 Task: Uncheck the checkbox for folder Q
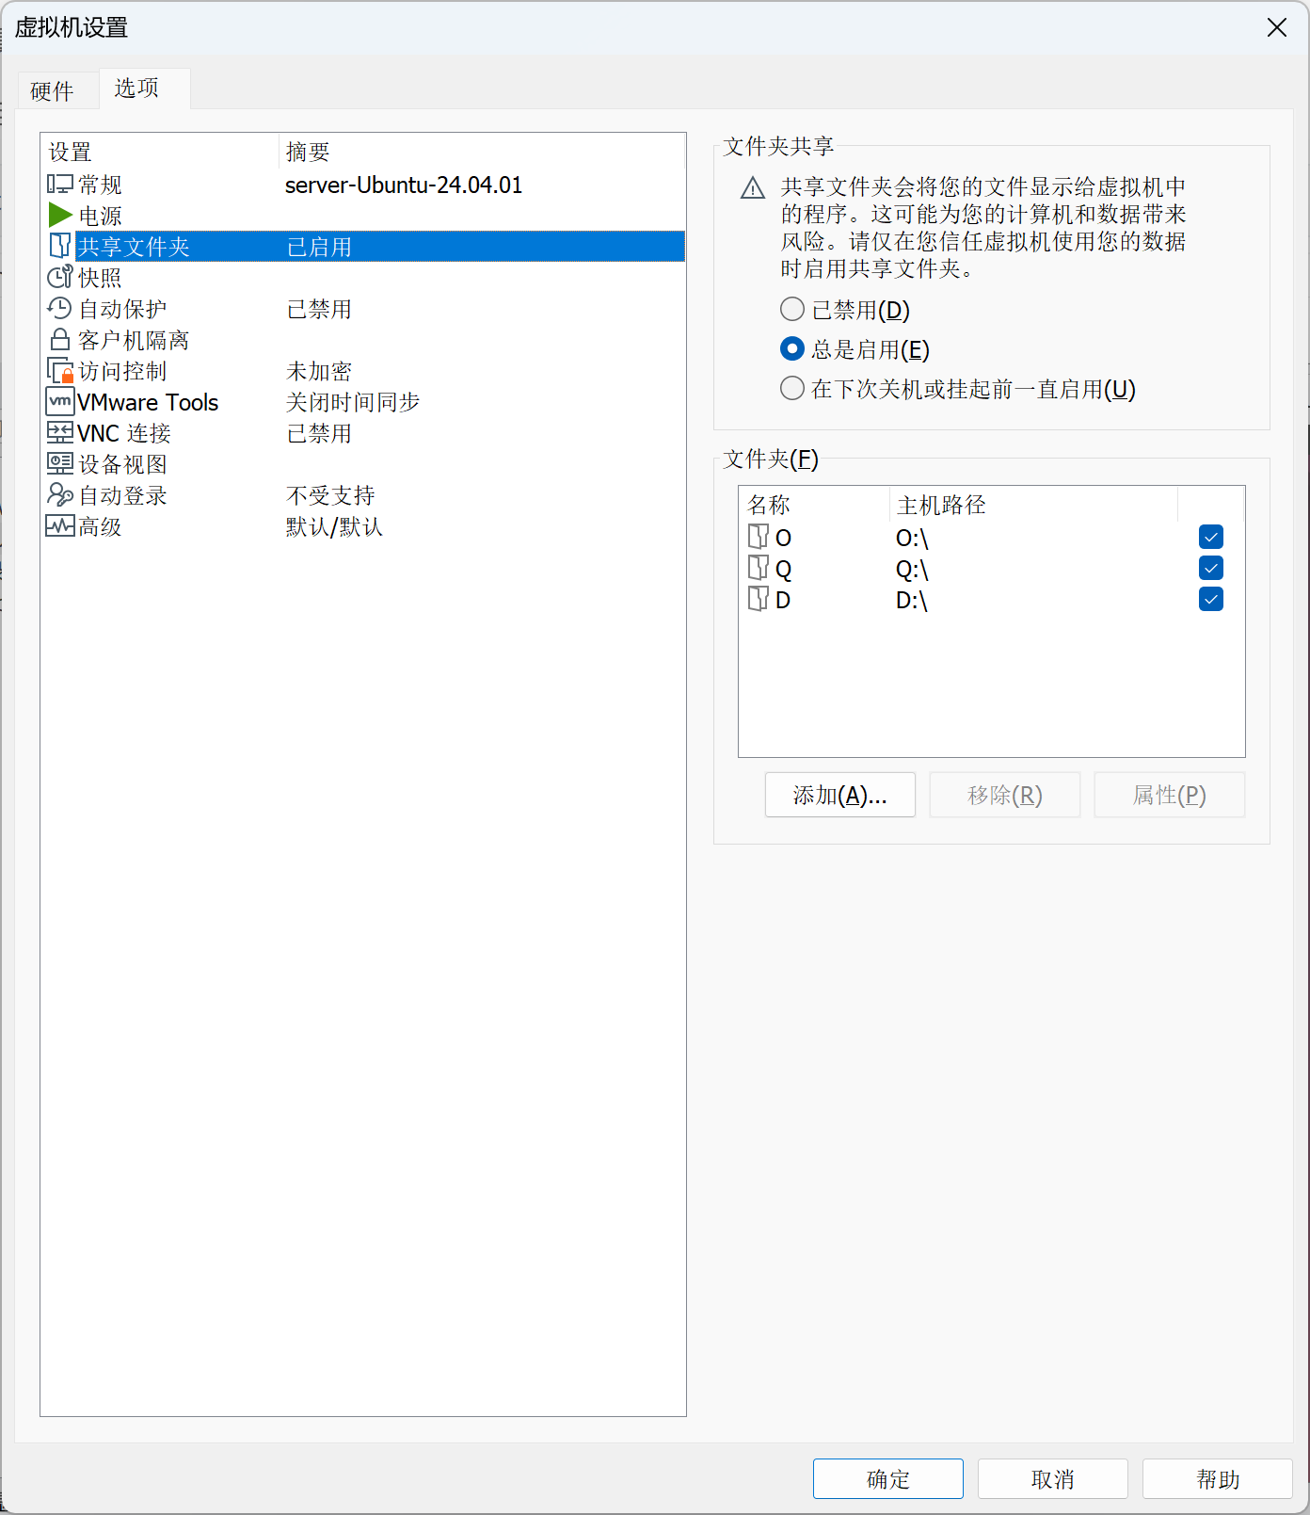click(1211, 569)
